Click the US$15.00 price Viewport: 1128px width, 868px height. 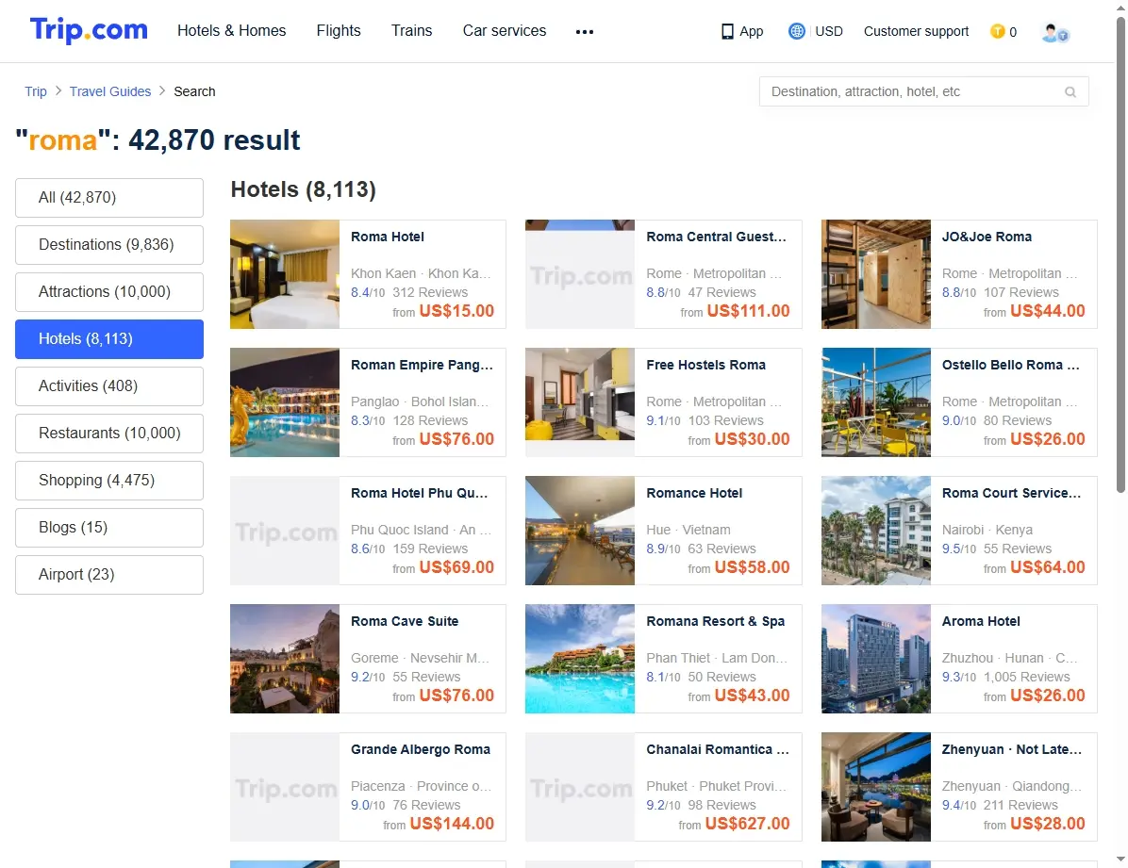[456, 311]
